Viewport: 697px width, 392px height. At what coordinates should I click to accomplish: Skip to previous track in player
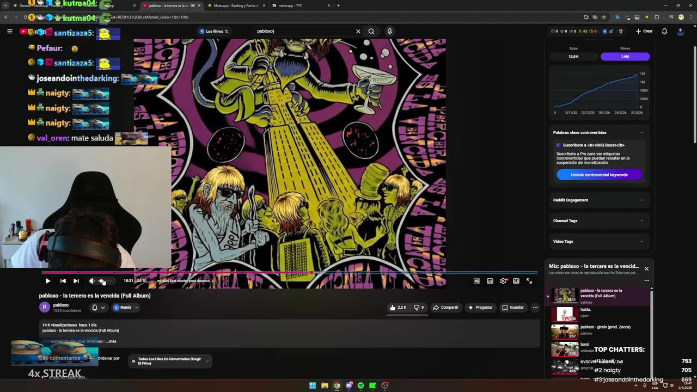point(63,281)
